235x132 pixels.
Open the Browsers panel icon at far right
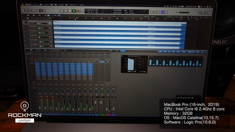[x=210, y=13]
